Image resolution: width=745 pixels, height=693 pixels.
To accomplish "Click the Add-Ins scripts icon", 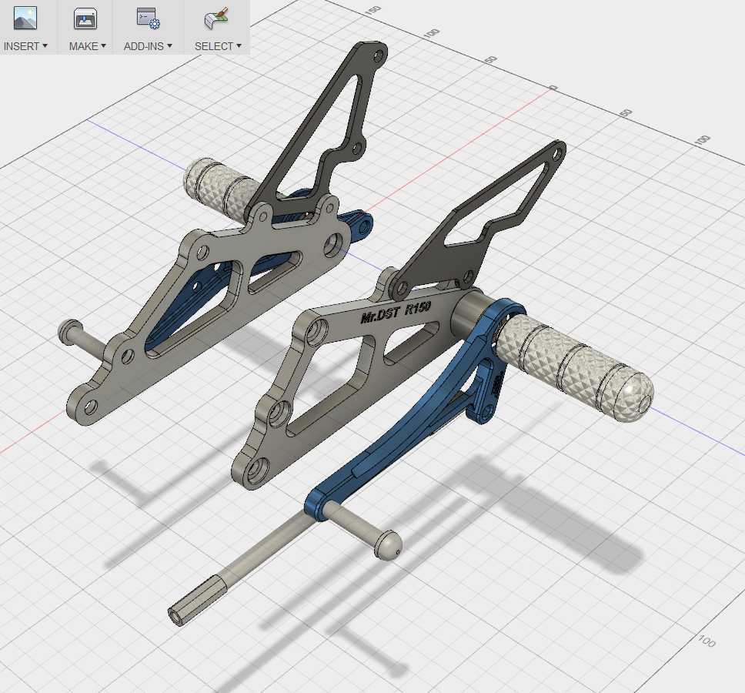I will [149, 18].
